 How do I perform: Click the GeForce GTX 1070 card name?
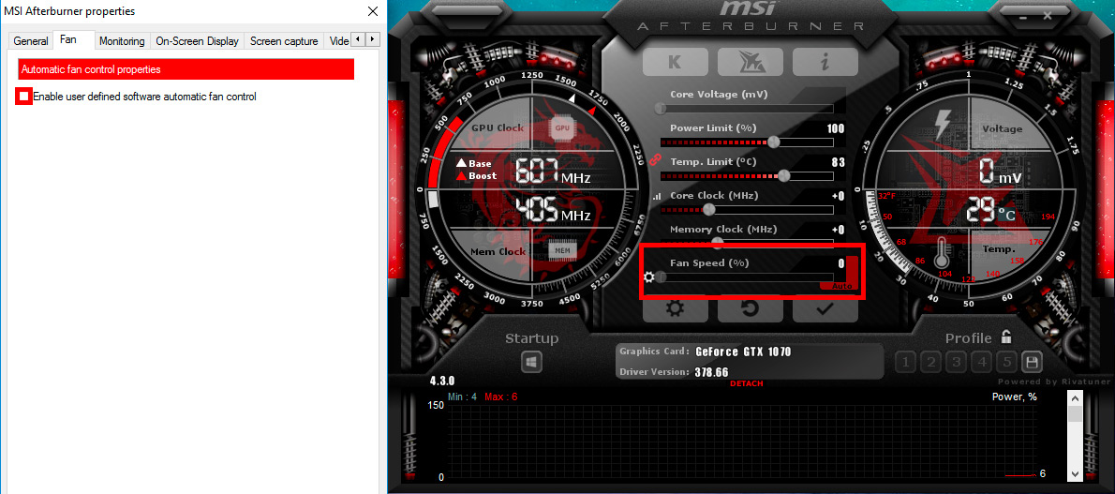pos(743,352)
